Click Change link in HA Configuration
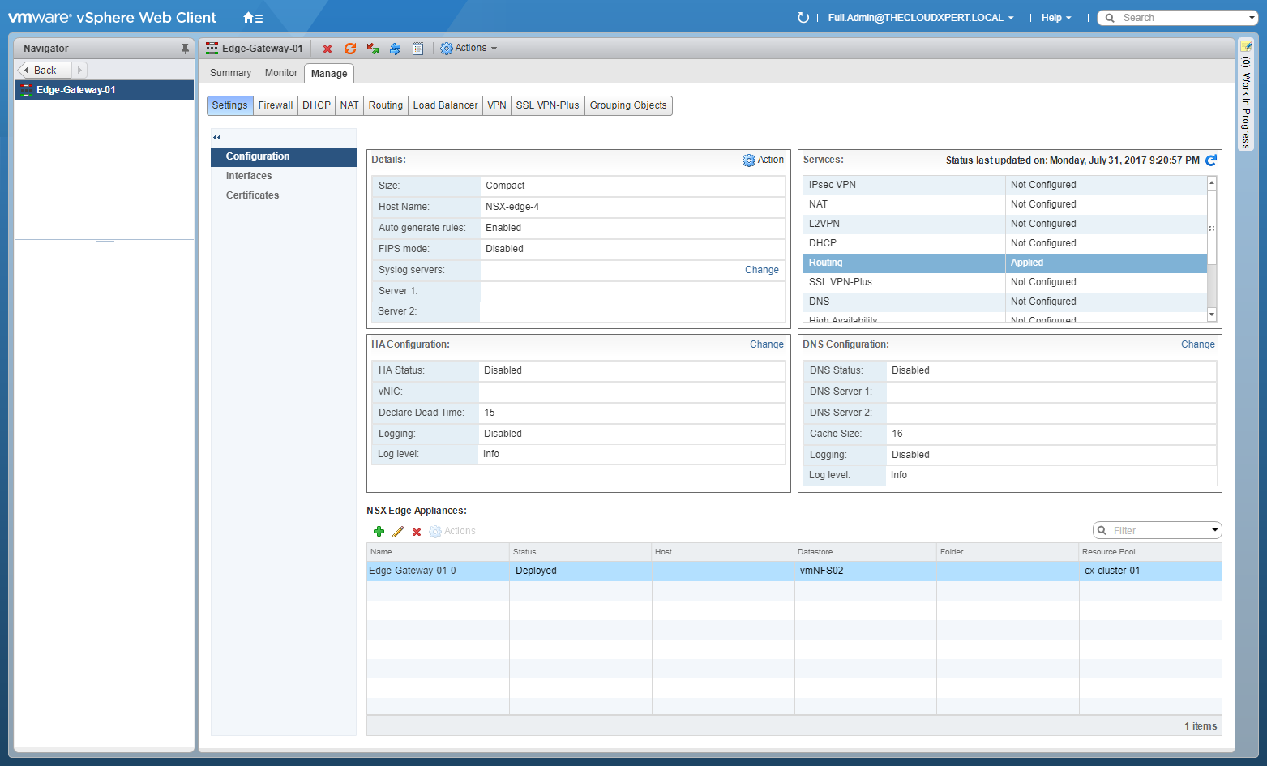This screenshot has width=1267, height=766. click(766, 344)
